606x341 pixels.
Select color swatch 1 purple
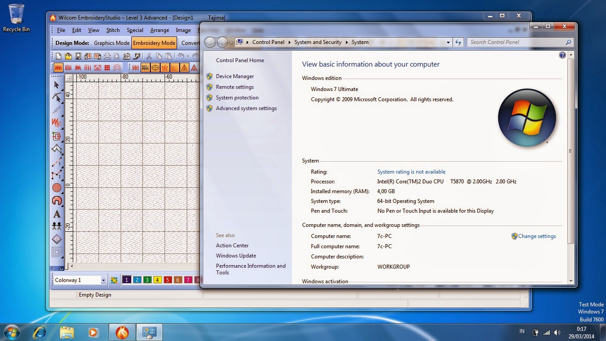click(x=126, y=280)
